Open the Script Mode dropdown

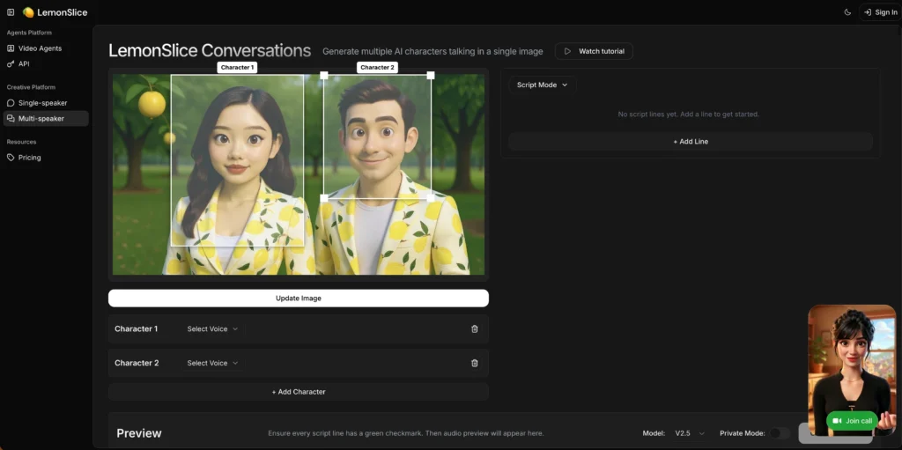point(542,85)
